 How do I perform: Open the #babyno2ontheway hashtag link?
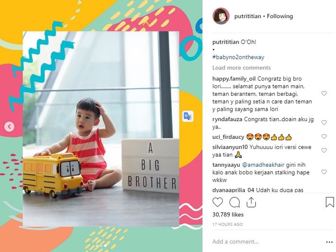click(x=238, y=57)
